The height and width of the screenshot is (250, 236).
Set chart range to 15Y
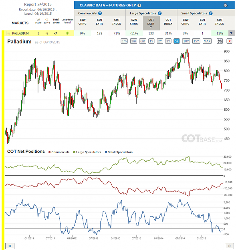pyautogui.click(x=196, y=41)
